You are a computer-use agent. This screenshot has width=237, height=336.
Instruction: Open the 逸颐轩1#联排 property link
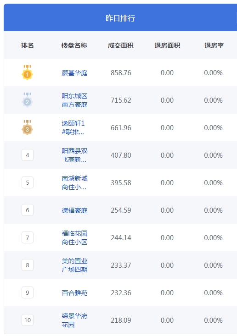(73, 127)
